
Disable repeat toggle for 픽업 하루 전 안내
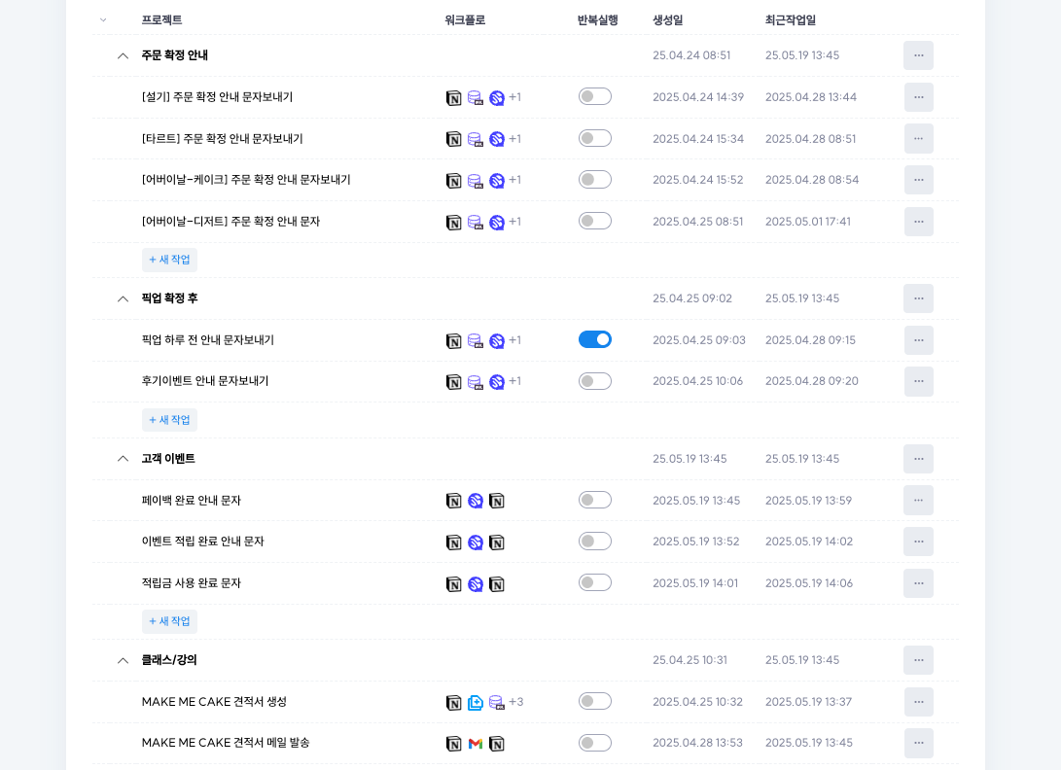pyautogui.click(x=595, y=339)
